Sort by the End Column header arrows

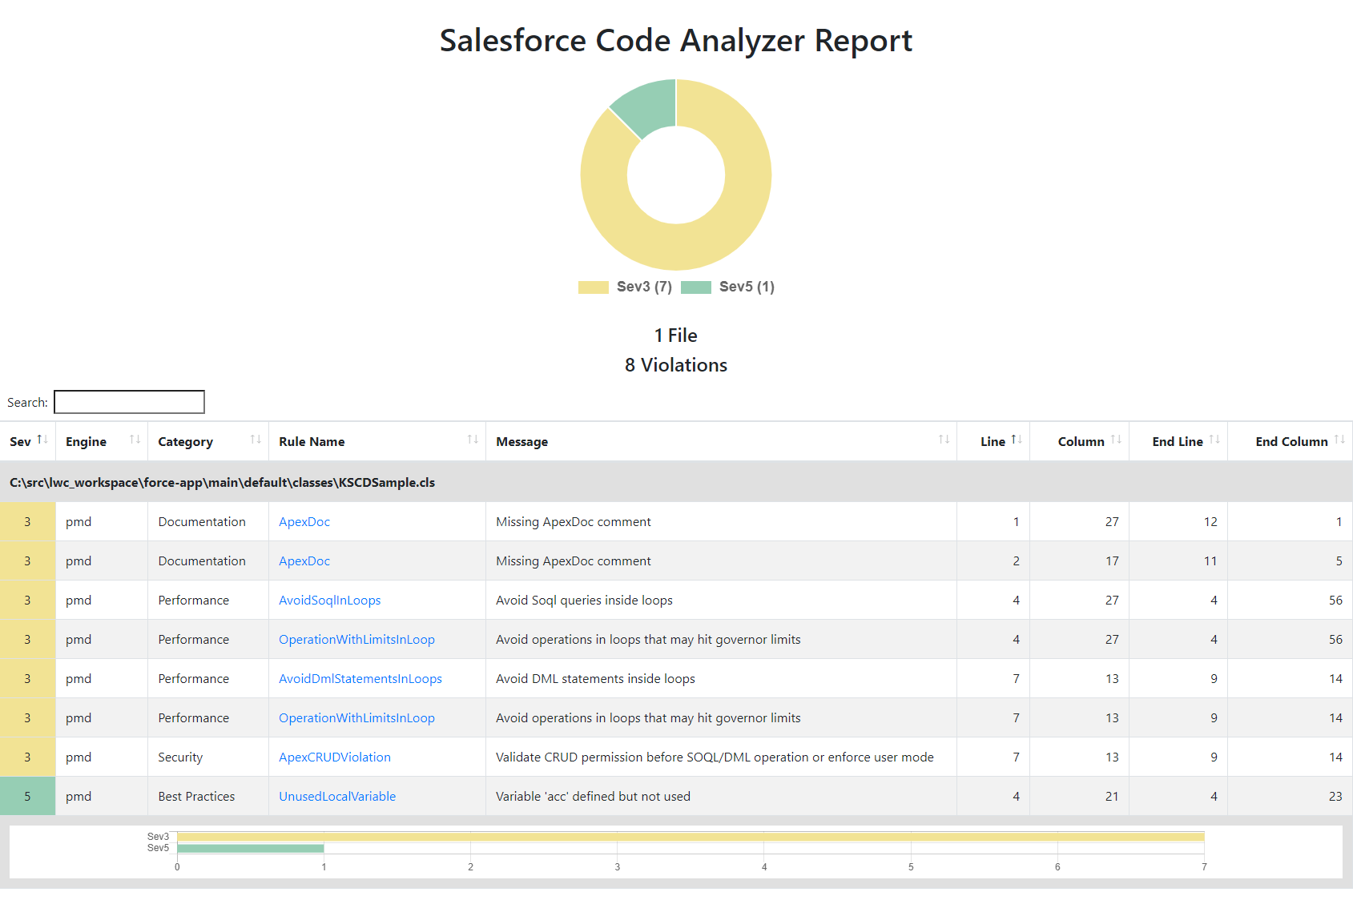tap(1339, 440)
